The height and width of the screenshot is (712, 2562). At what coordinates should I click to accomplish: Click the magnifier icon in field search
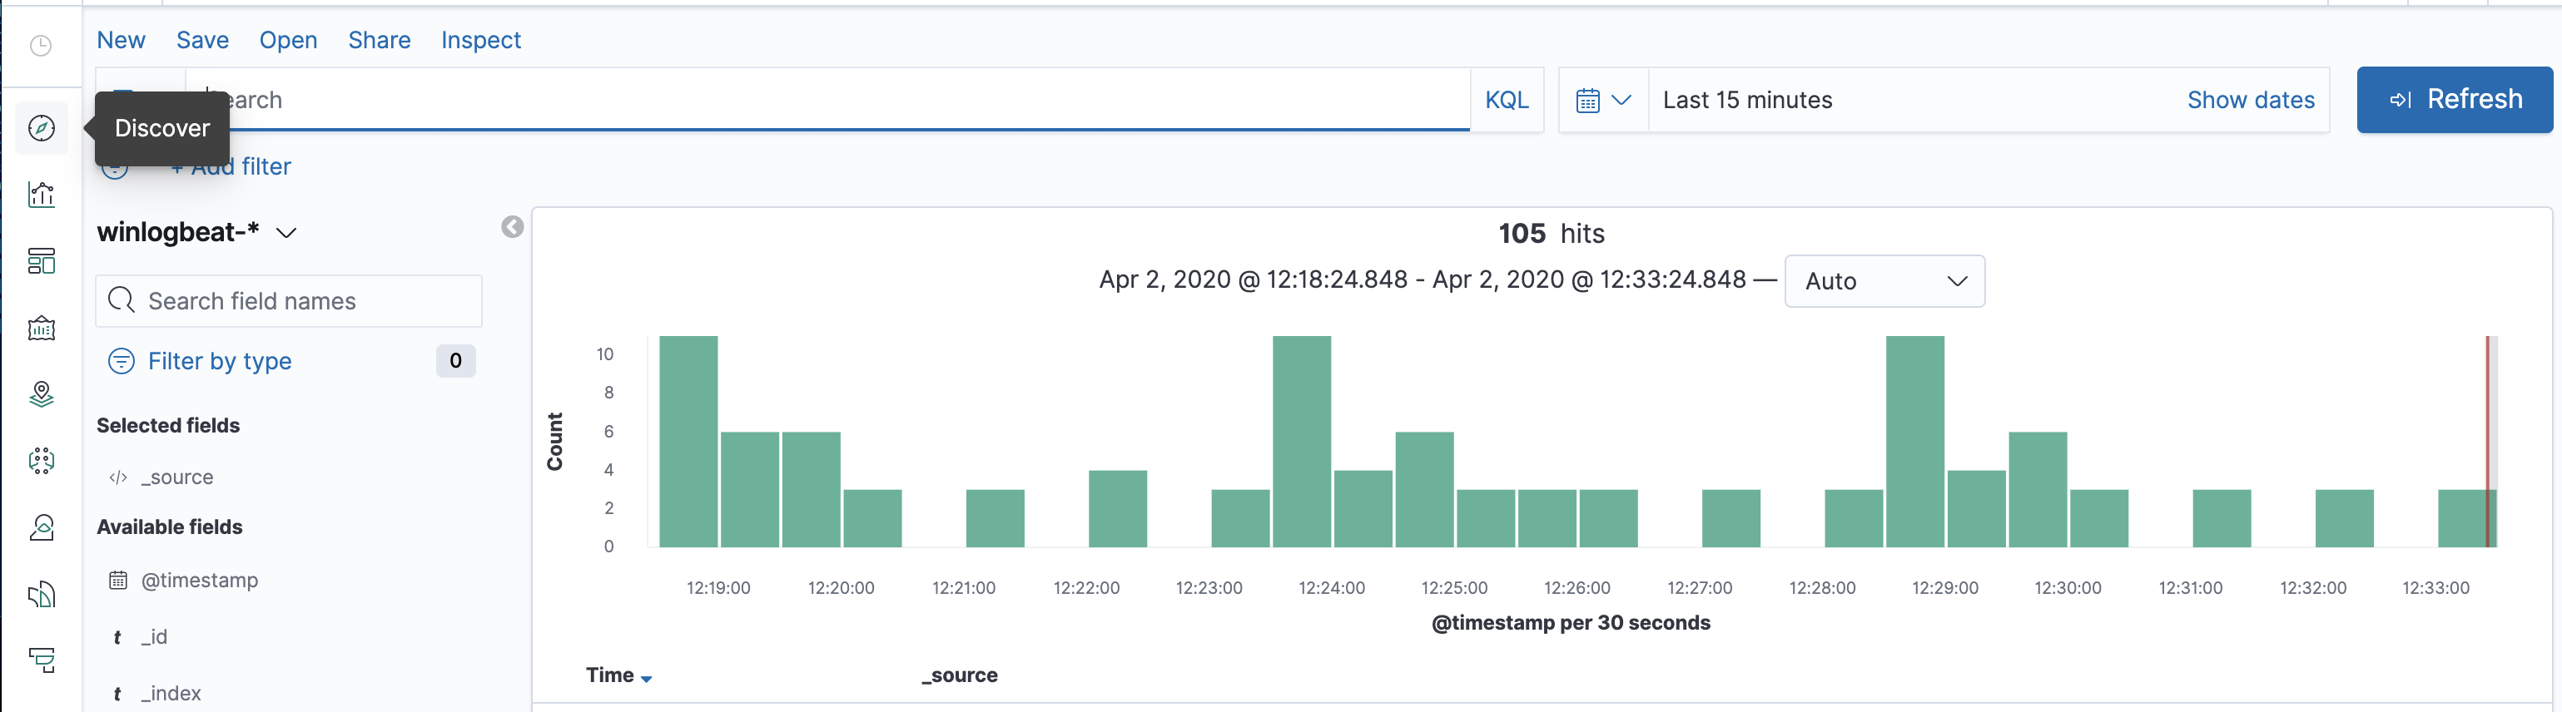tap(122, 300)
